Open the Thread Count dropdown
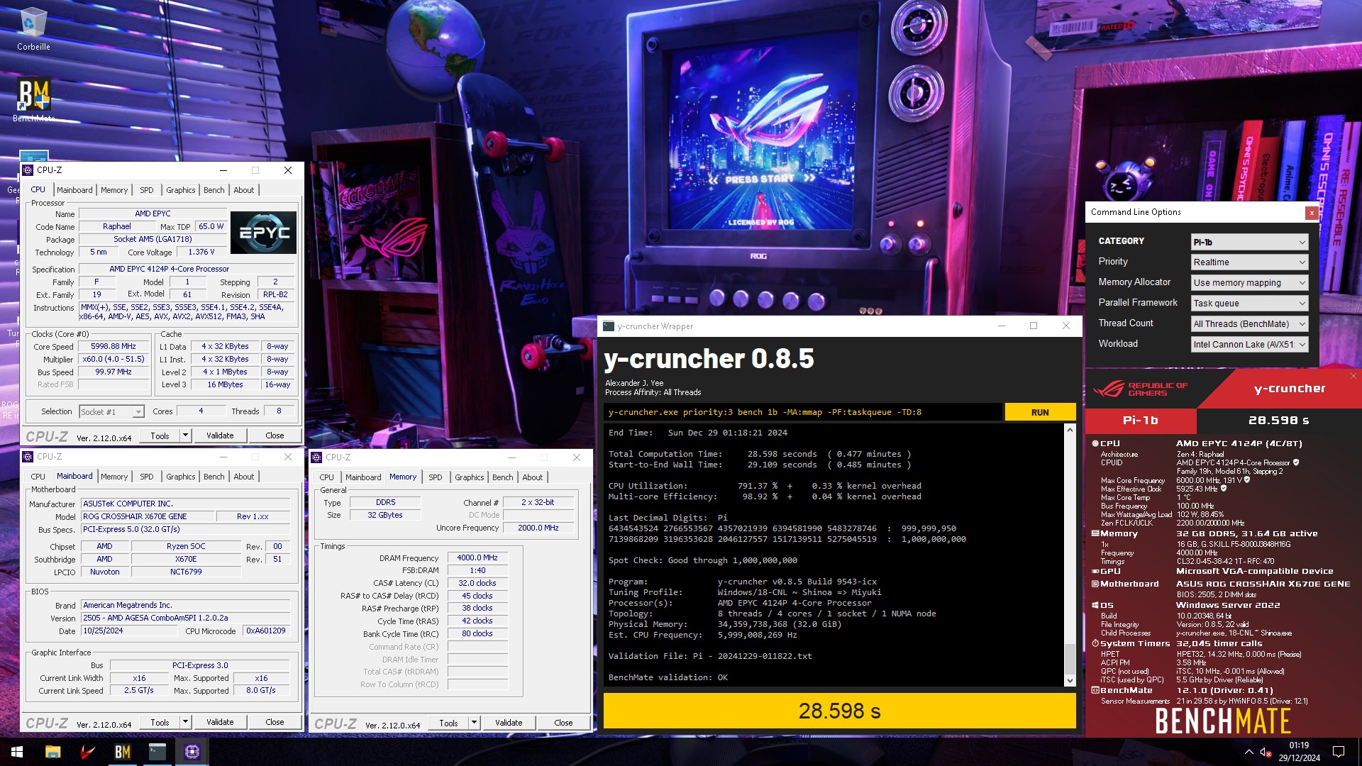This screenshot has height=766, width=1362. (1249, 324)
